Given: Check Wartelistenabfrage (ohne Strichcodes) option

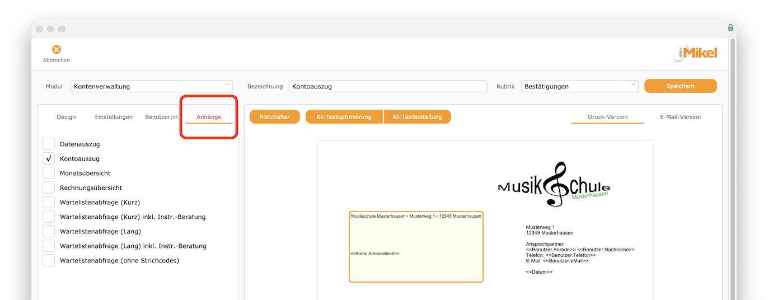Looking at the screenshot, I should [49, 260].
